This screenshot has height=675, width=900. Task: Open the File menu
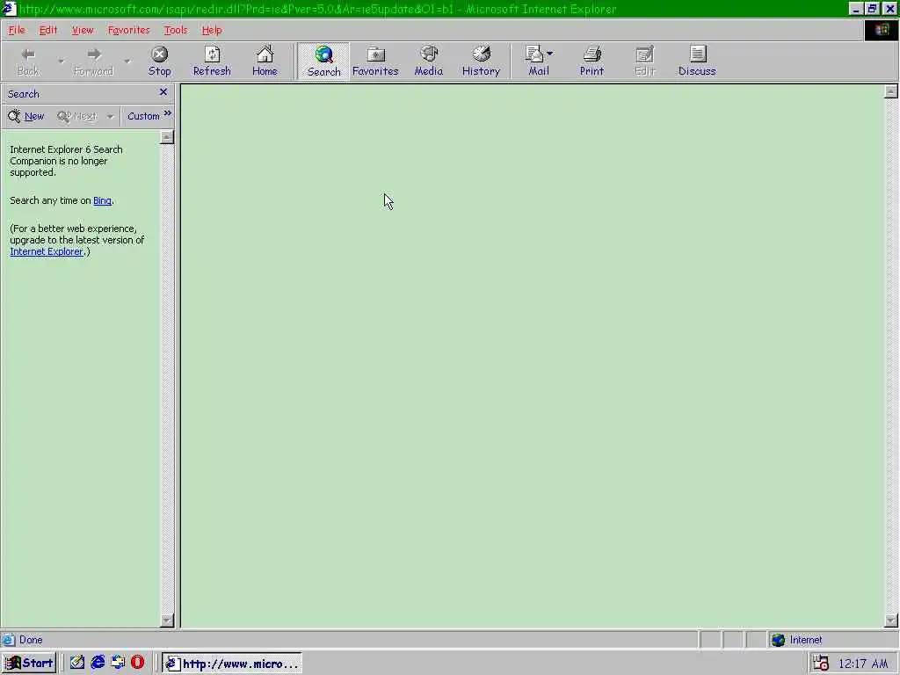17,30
